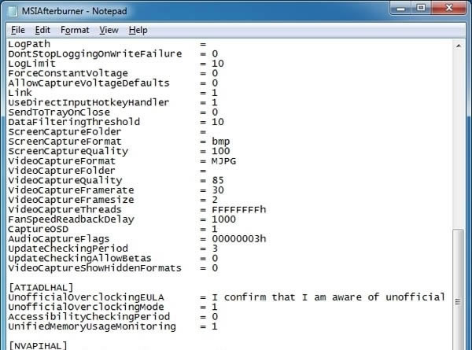Image resolution: width=472 pixels, height=350 pixels.
Task: Click the vertical scrollbar up arrow
Action: click(459, 46)
